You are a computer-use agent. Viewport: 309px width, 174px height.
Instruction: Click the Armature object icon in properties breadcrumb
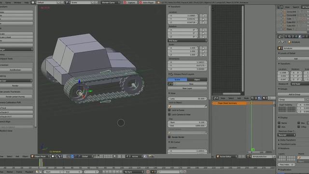(x=290, y=42)
